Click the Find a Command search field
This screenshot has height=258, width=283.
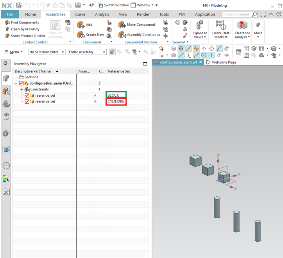click(236, 14)
